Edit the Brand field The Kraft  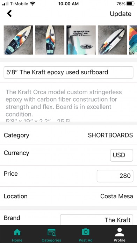pos(96,220)
